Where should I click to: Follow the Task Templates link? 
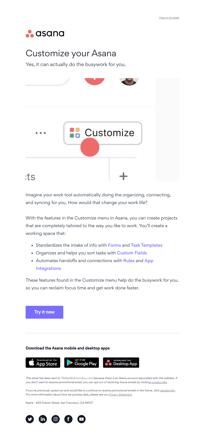tap(147, 245)
